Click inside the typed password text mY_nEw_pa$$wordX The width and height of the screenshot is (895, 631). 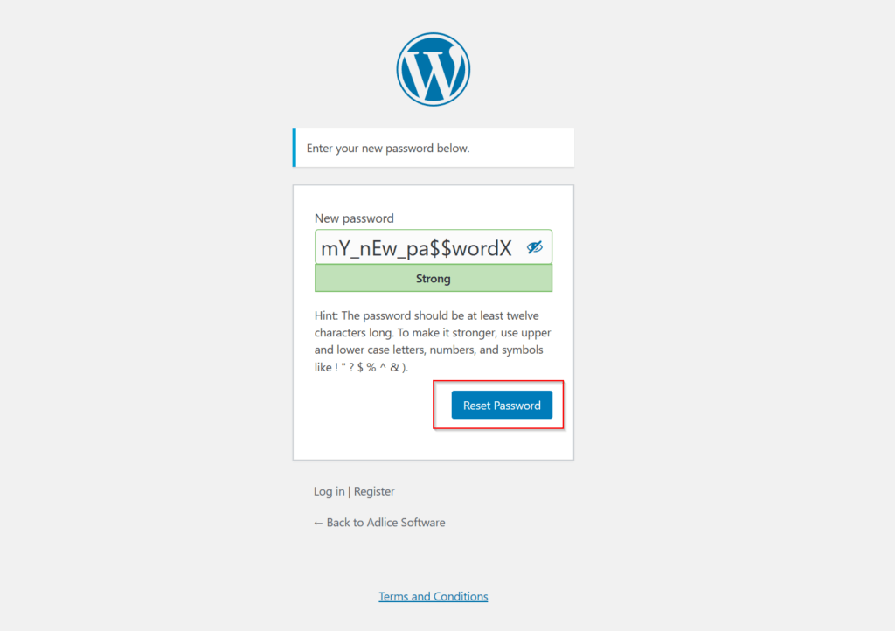(x=416, y=248)
